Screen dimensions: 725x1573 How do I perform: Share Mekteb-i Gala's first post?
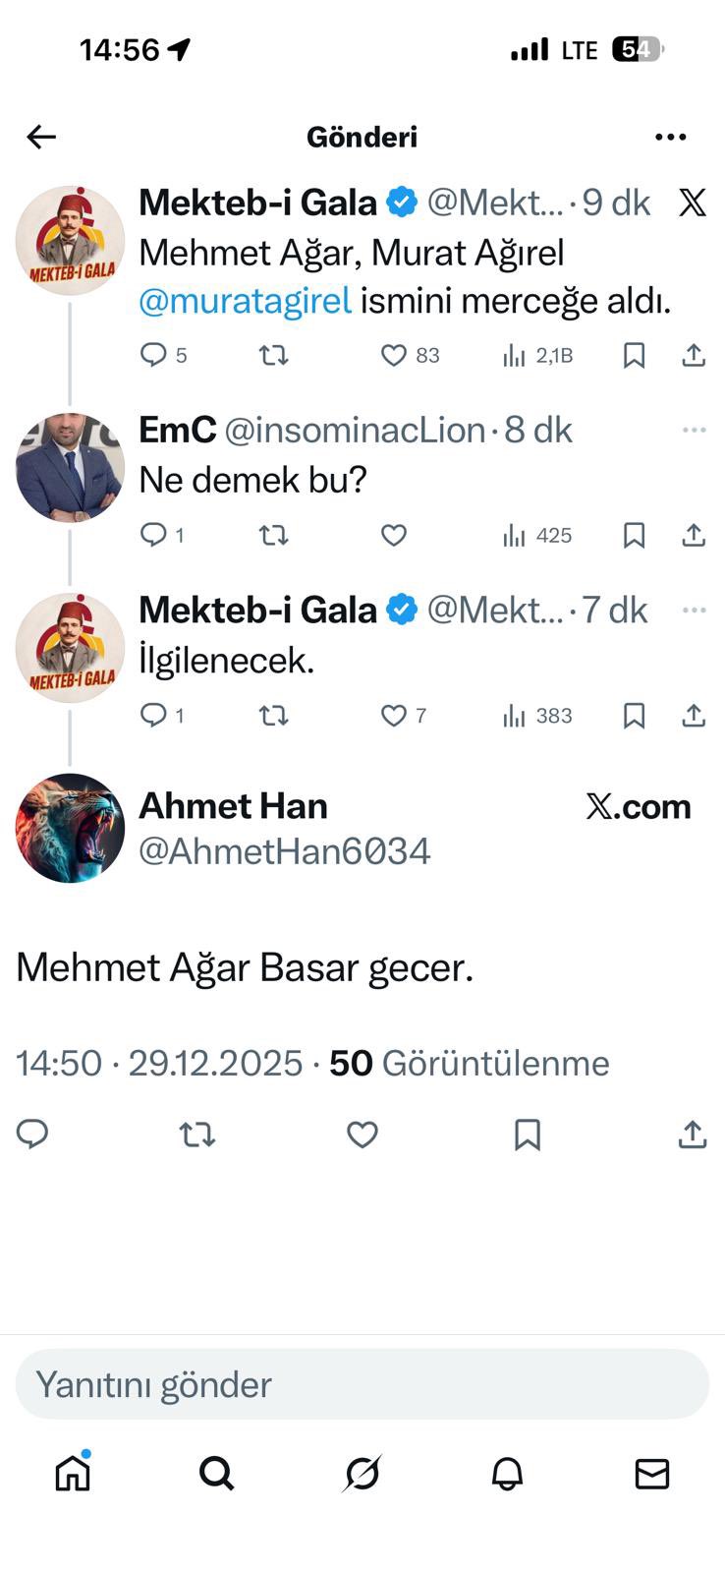694,356
